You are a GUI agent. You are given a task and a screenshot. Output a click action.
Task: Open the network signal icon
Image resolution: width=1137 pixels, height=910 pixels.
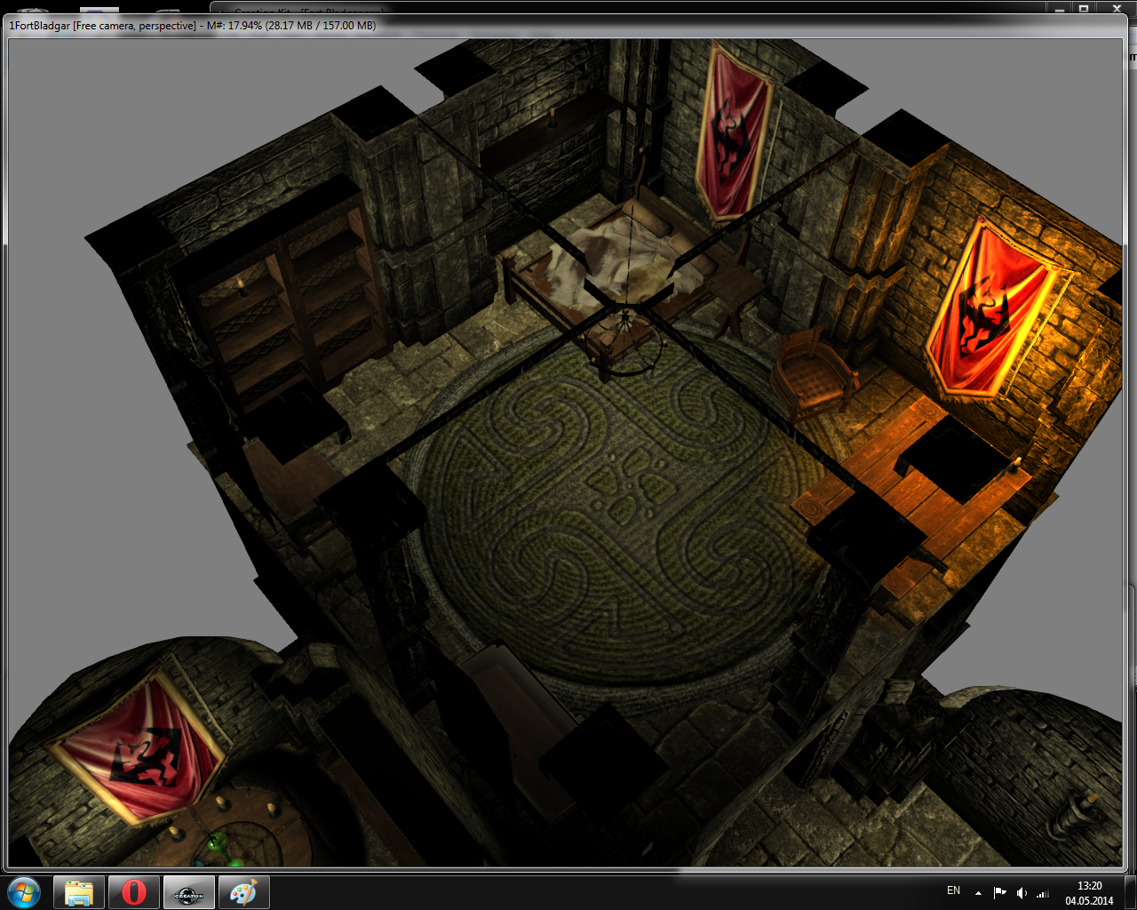point(1043,893)
